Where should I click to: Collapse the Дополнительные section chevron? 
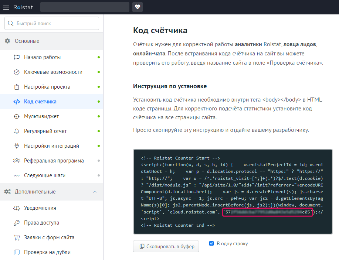(95, 192)
